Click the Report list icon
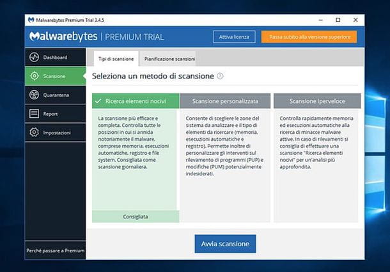The width and height of the screenshot is (390, 272). 35,114
